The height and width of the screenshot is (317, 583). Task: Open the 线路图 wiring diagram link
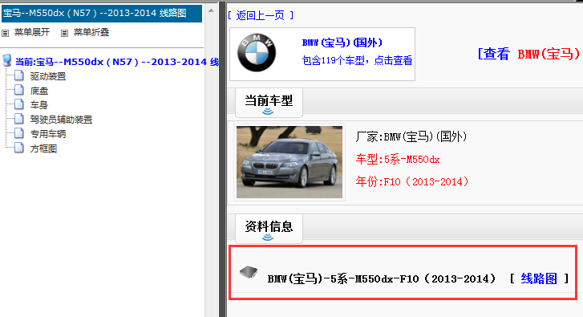pyautogui.click(x=539, y=278)
